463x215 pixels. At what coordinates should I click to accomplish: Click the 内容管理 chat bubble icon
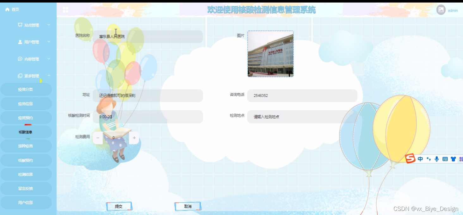(x=20, y=59)
